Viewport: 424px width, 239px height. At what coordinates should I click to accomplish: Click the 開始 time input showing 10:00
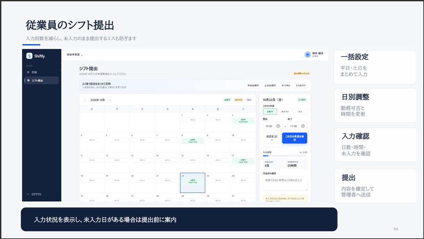click(272, 126)
